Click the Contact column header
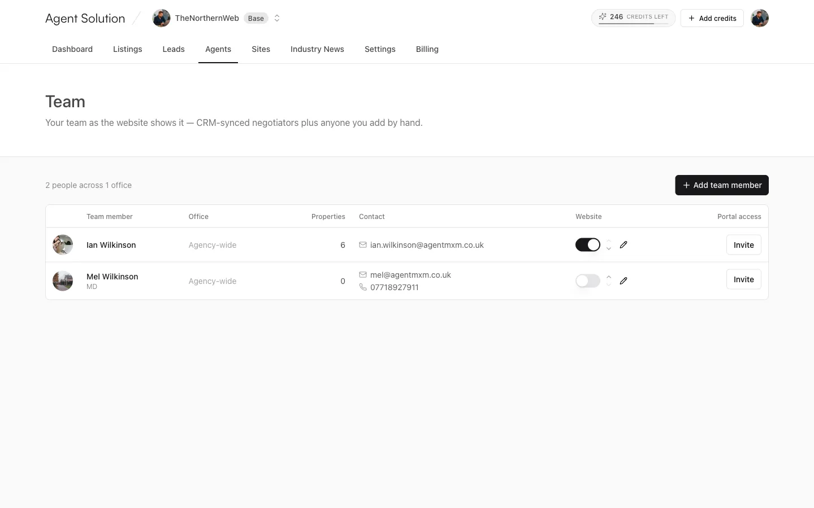 coord(372,217)
